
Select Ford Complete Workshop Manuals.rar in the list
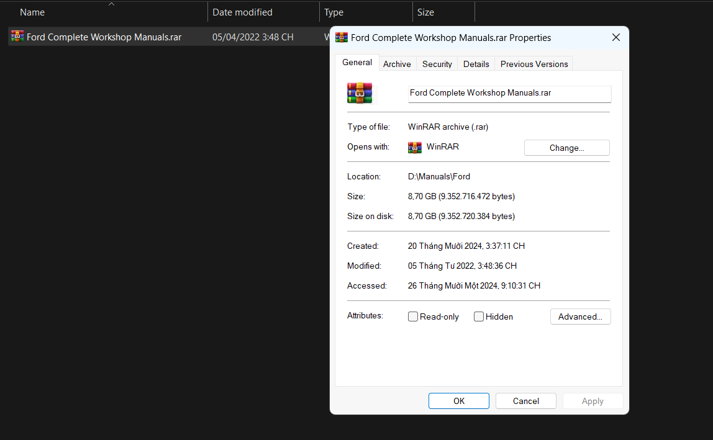[104, 37]
